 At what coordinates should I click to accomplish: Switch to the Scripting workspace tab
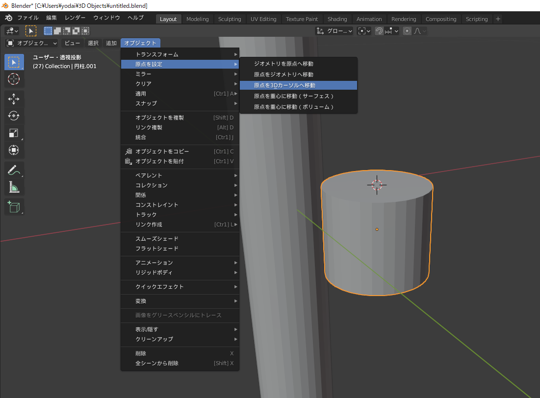pos(477,19)
